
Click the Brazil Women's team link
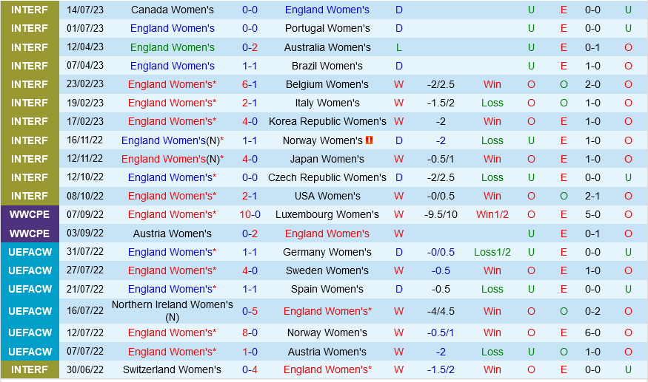[327, 66]
